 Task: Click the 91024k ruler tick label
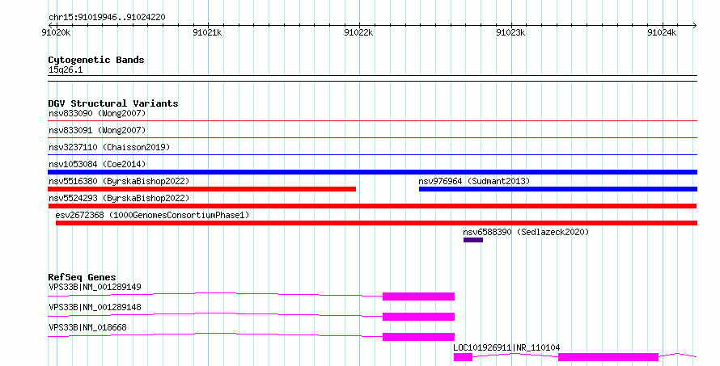click(x=662, y=32)
